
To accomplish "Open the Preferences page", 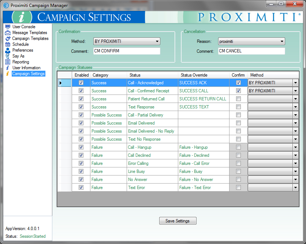I will click(x=23, y=50).
